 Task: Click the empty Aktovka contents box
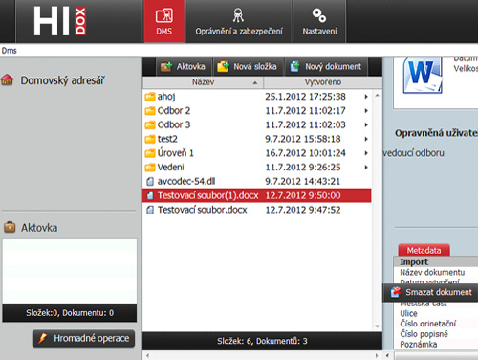pos(70,271)
